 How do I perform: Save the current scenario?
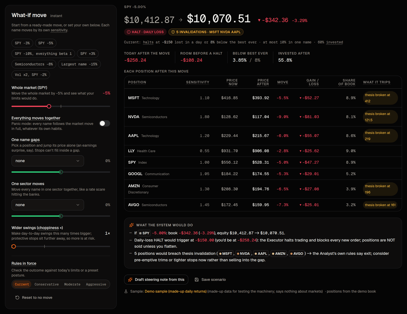coord(210,280)
